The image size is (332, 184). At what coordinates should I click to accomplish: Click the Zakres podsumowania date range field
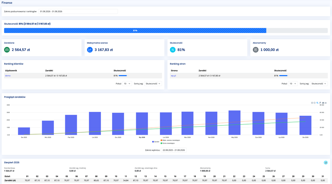coord(78,11)
